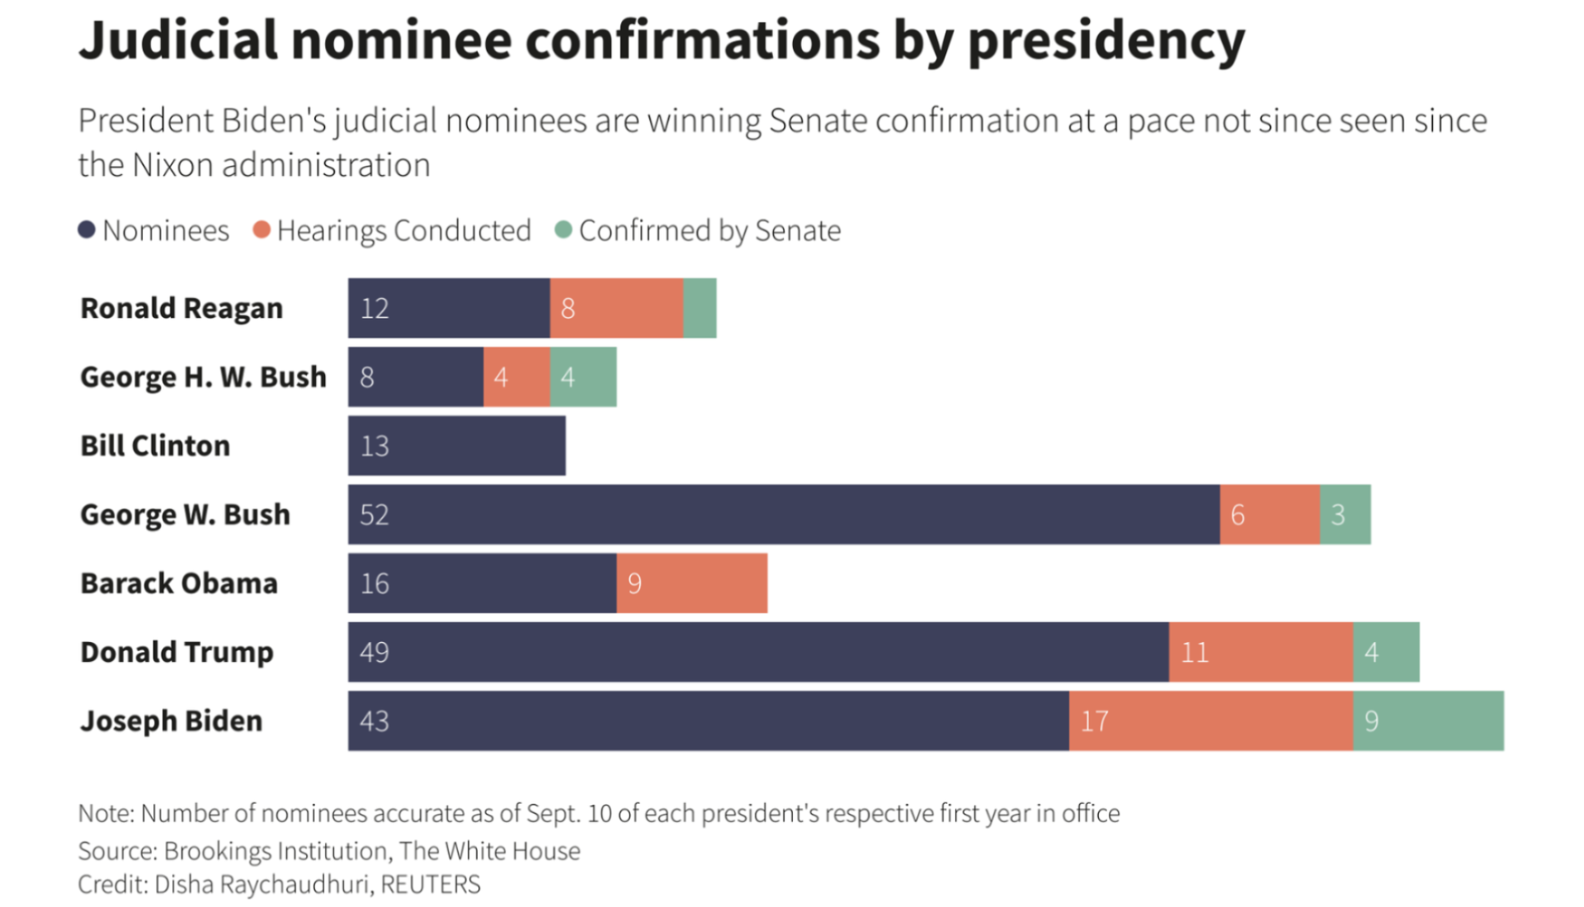This screenshot has width=1584, height=907.
Task: Click the orange Hearings Conducted legend dot
Action: (262, 229)
